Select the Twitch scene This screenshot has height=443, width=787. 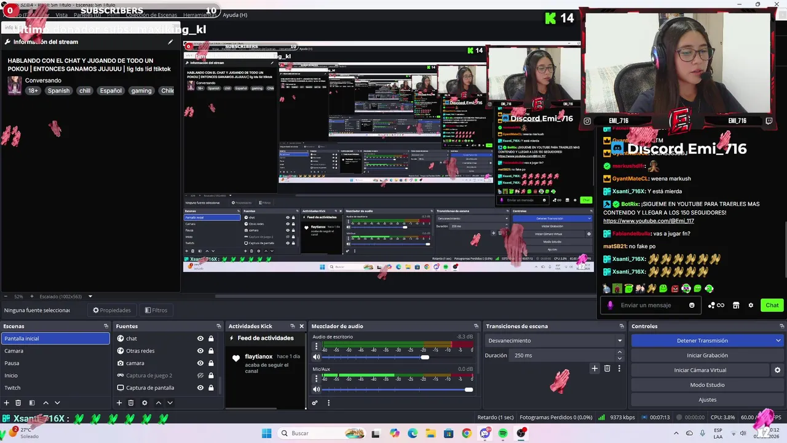click(x=55, y=388)
